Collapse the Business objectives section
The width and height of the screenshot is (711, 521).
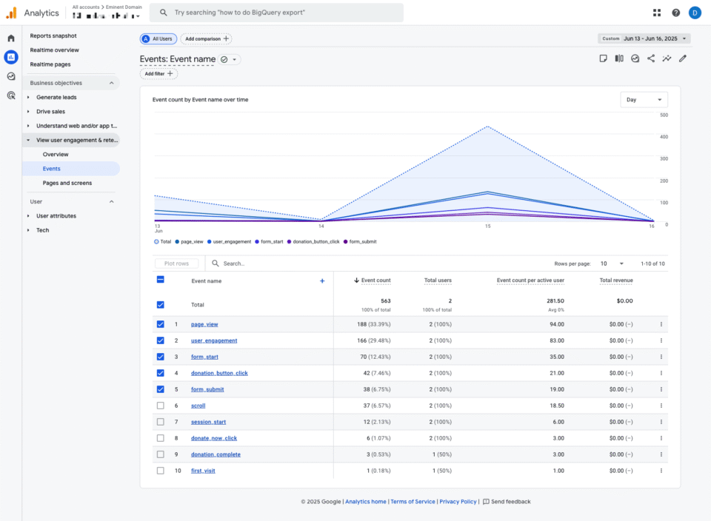112,83
